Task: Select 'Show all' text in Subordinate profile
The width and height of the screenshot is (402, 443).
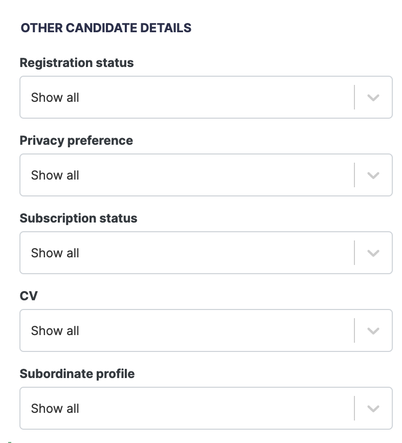Action: tap(55, 409)
